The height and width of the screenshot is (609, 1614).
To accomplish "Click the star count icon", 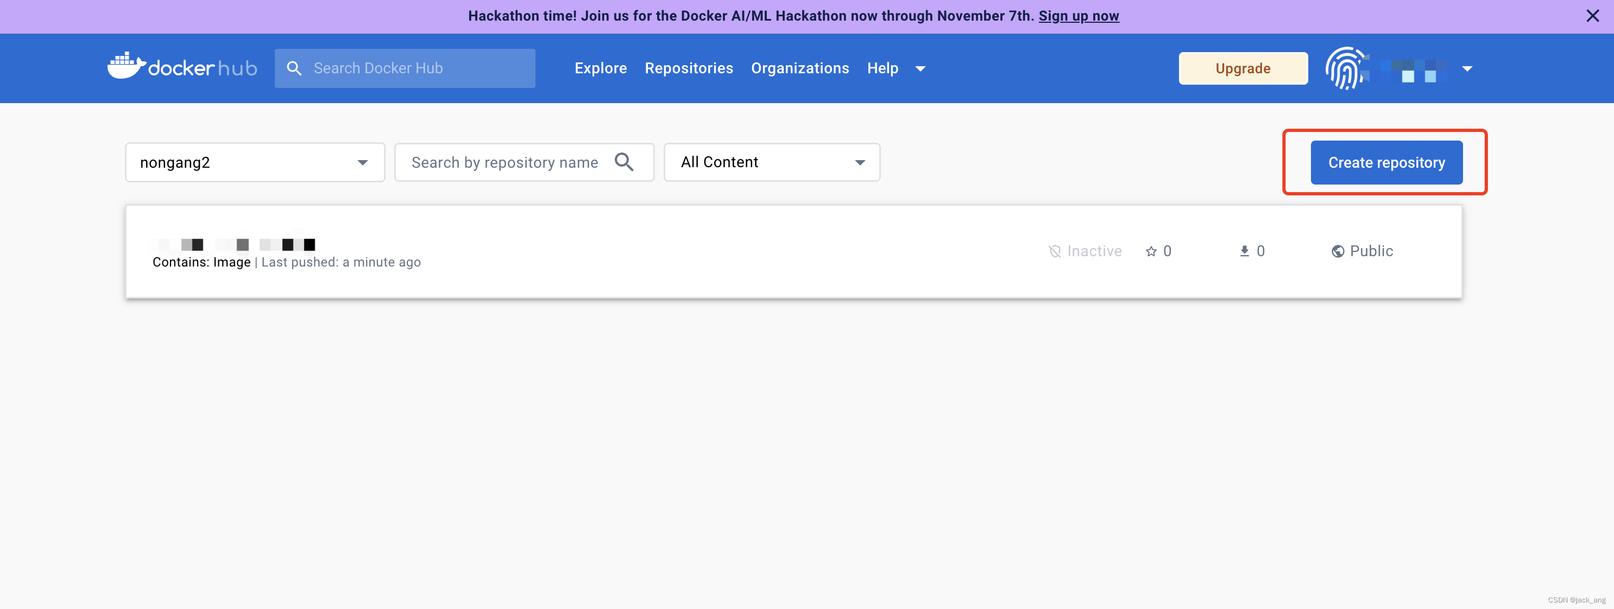I will coord(1151,252).
